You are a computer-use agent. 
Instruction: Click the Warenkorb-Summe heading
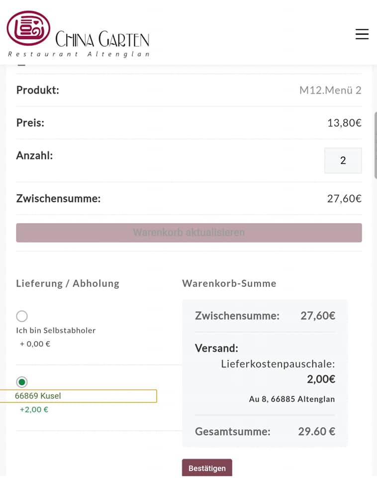click(229, 283)
